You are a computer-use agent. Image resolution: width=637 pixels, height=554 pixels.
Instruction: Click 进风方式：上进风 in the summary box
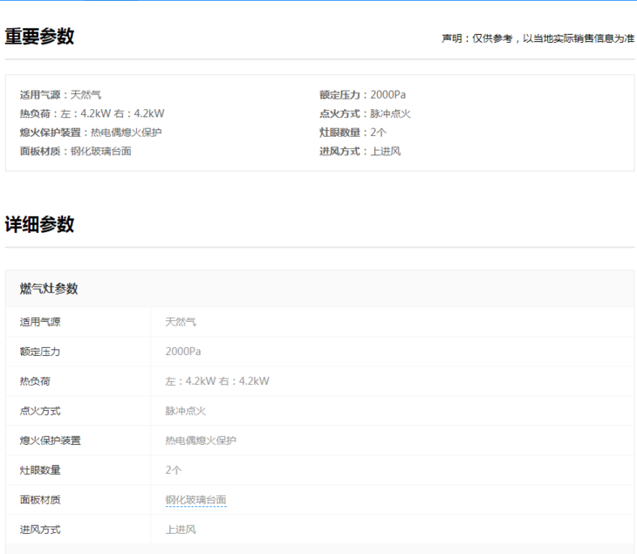tap(360, 151)
